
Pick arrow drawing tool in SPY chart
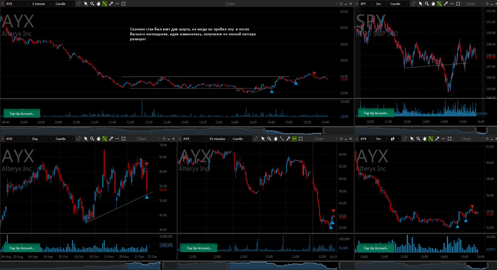click(446, 4)
